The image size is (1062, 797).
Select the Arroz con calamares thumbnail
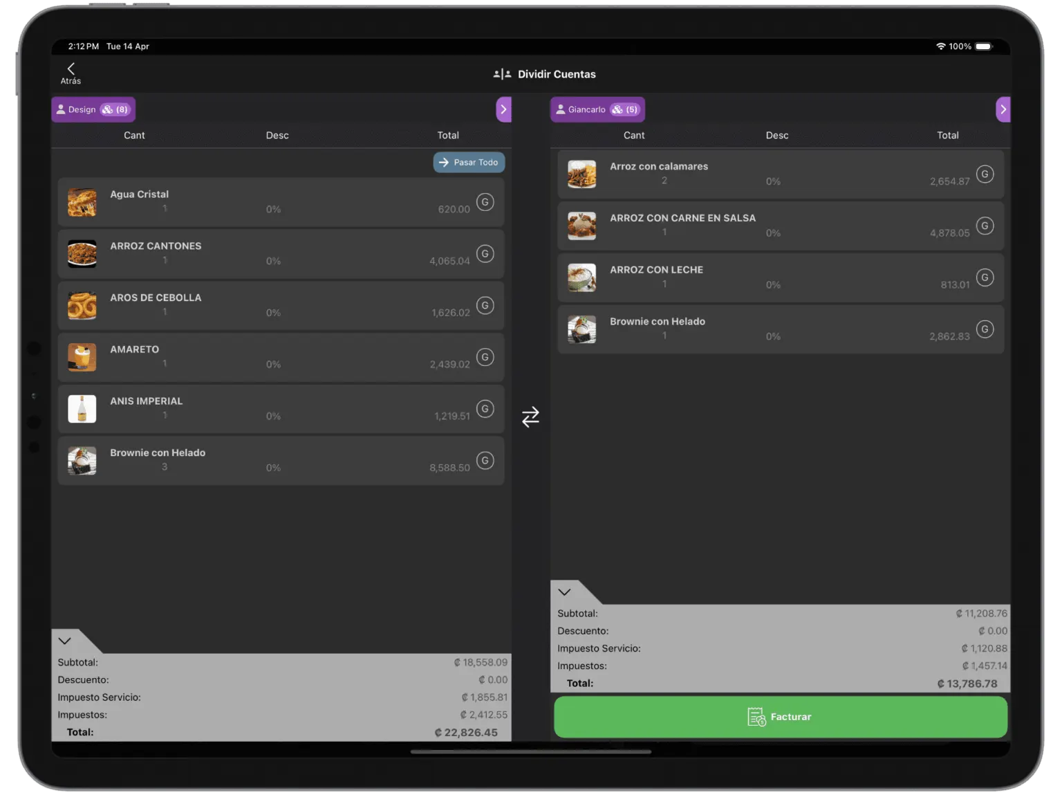pos(581,174)
